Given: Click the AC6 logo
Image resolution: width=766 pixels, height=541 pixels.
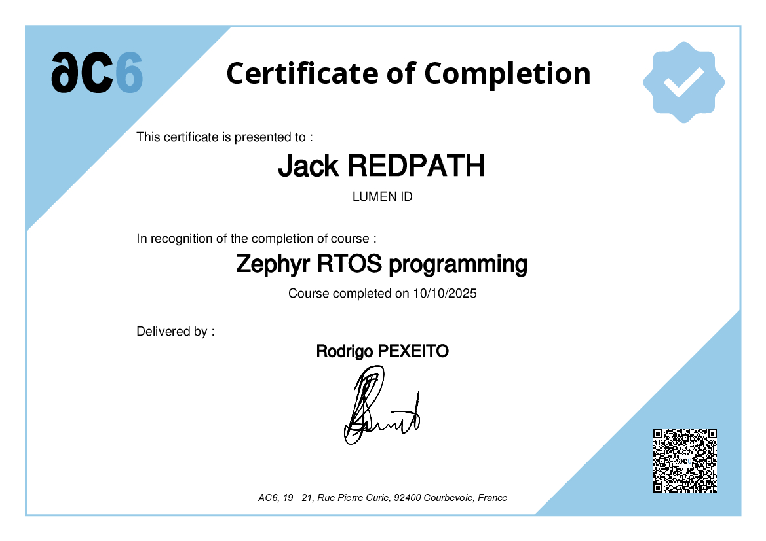Looking at the screenshot, I should [x=97, y=73].
